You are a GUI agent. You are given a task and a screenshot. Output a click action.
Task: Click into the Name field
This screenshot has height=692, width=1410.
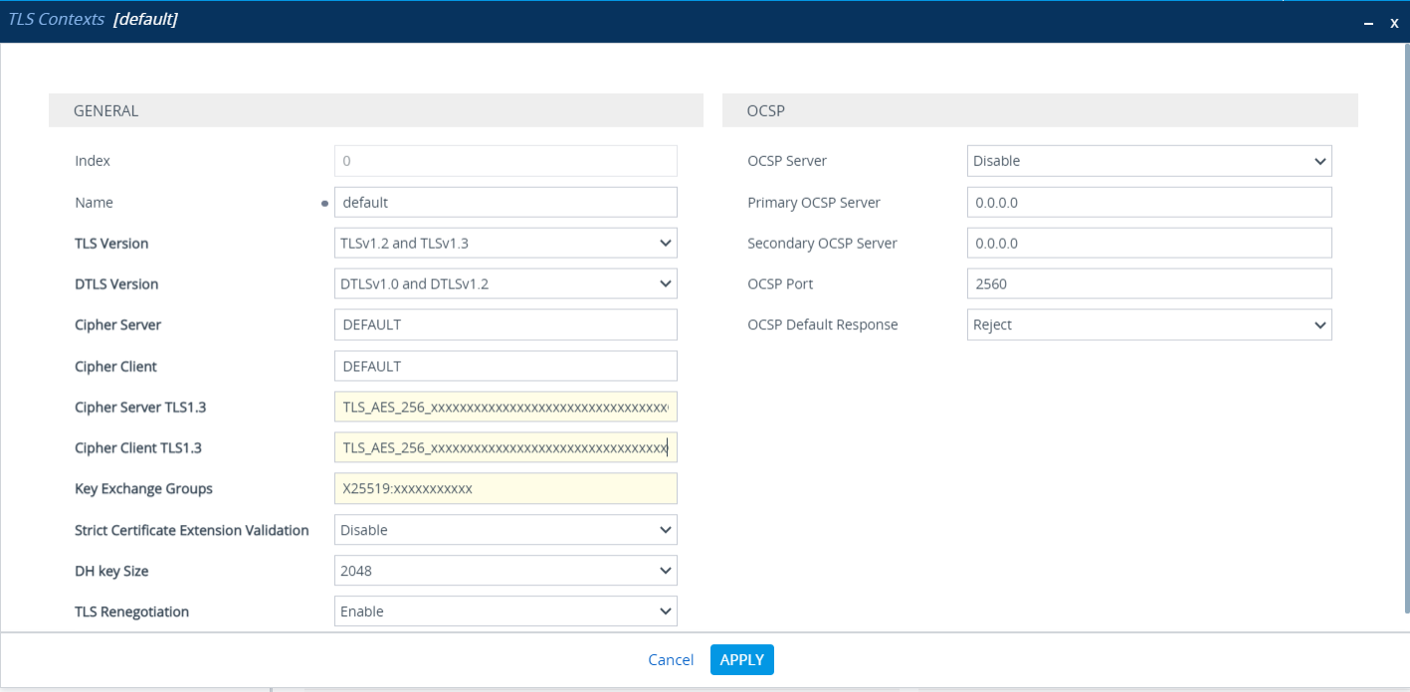[x=505, y=202]
